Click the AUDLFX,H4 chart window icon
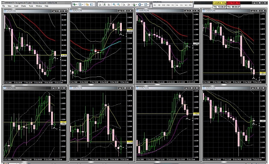269x164 pixels. pyautogui.click(x=137, y=11)
